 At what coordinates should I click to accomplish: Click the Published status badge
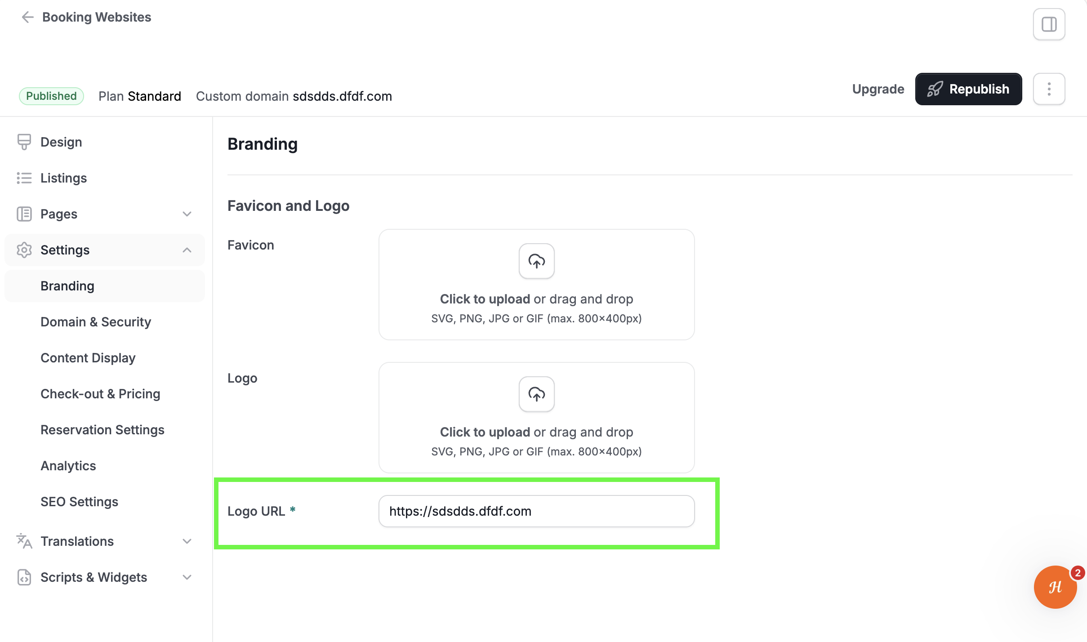click(51, 96)
